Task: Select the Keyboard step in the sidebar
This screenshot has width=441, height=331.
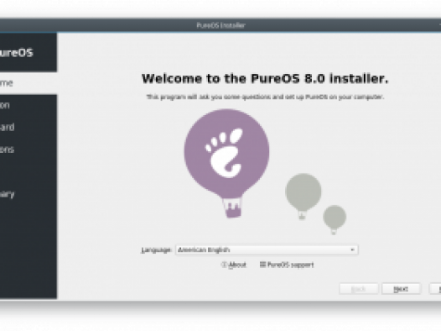Action: (29, 127)
